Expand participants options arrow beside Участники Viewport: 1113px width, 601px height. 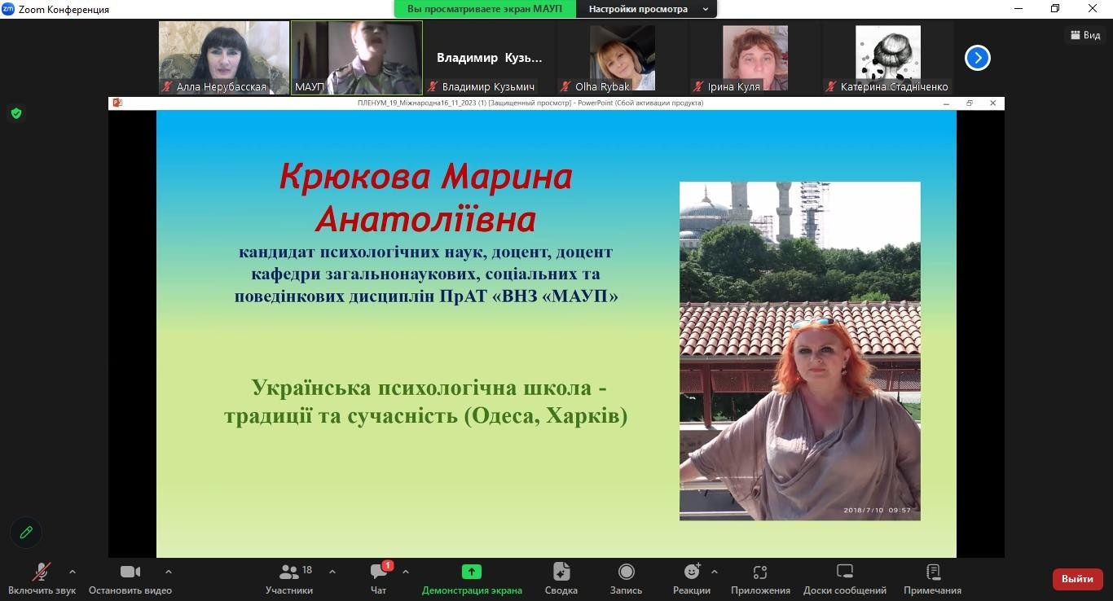pos(332,572)
